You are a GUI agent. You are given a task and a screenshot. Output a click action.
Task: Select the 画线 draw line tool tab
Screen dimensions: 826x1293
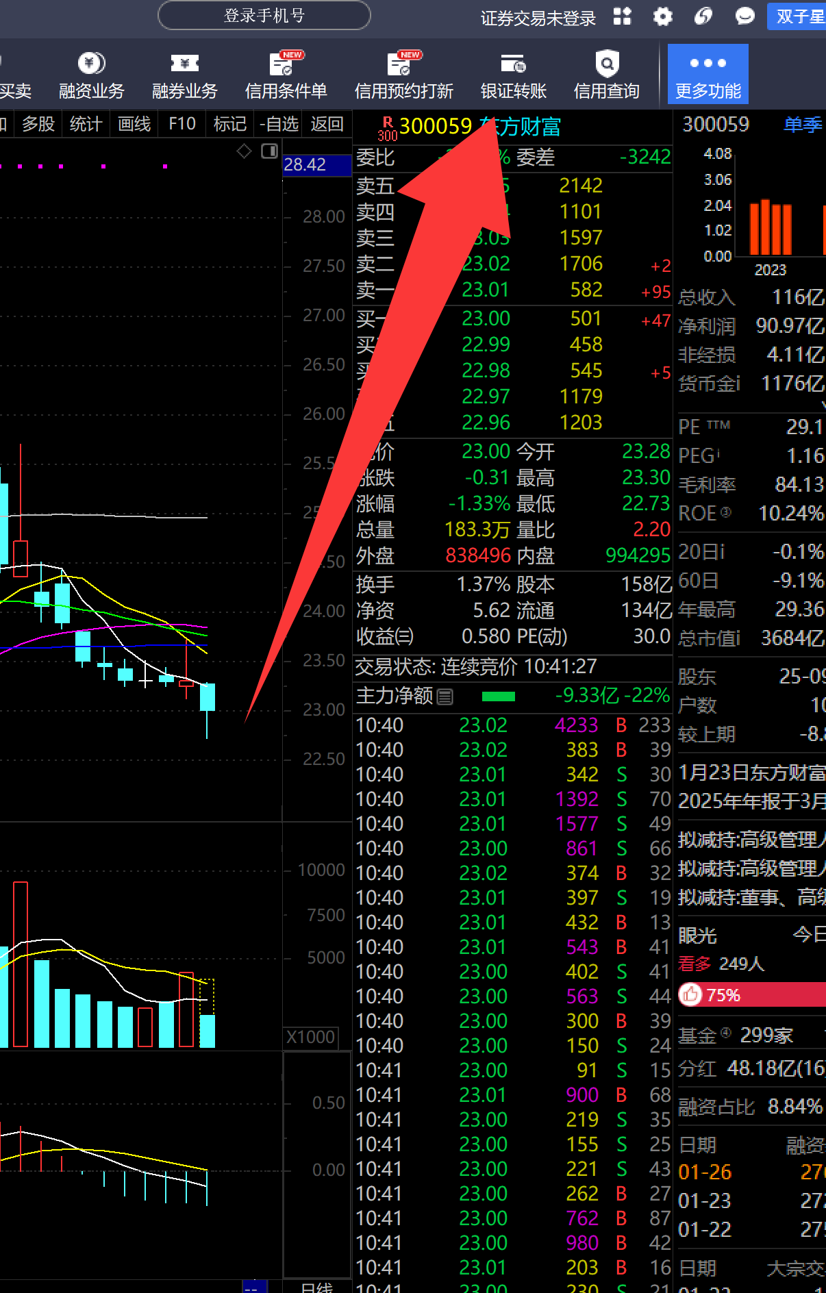134,124
